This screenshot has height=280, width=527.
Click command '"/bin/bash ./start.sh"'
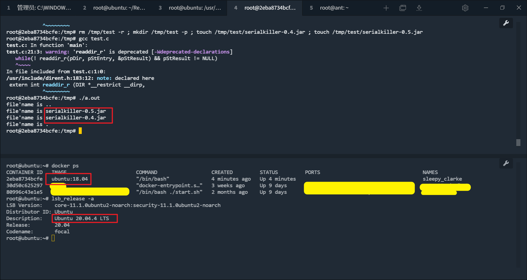click(169, 192)
